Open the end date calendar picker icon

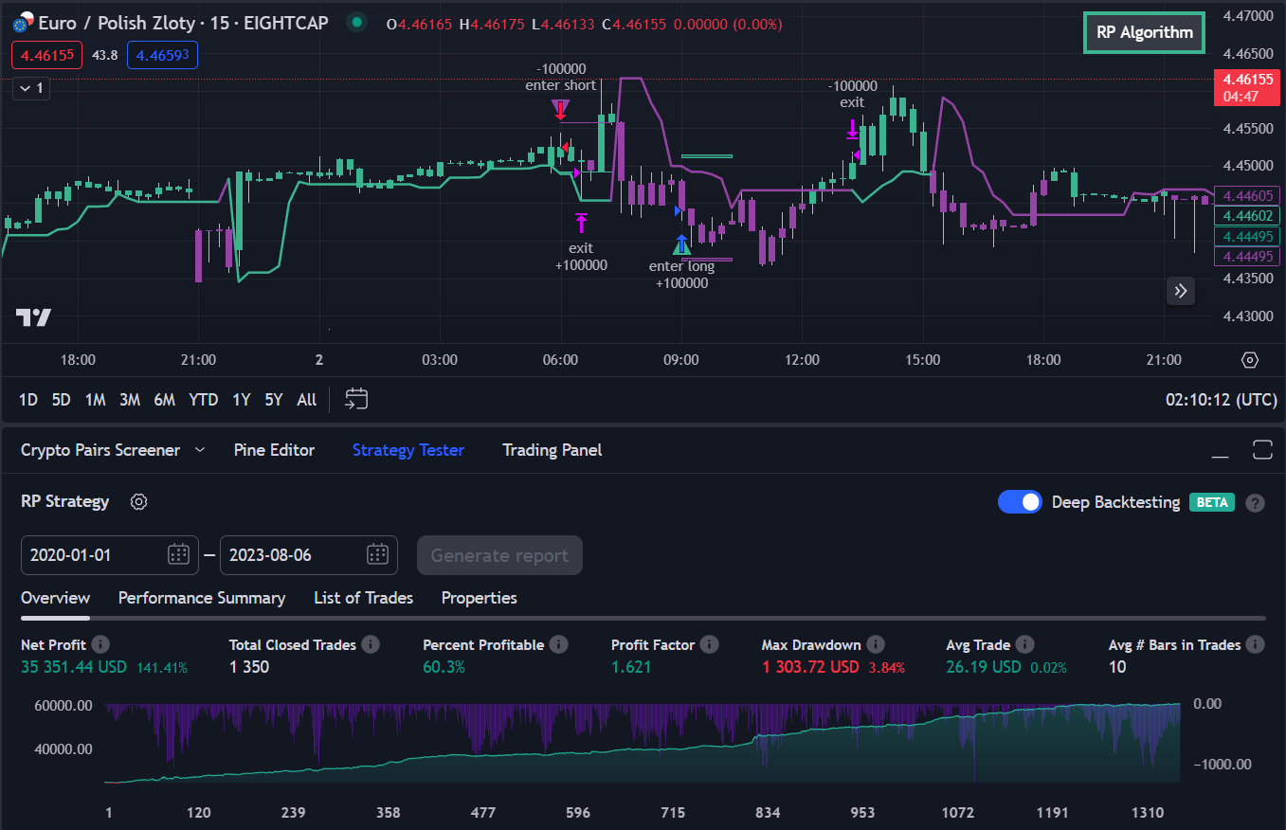(x=377, y=555)
